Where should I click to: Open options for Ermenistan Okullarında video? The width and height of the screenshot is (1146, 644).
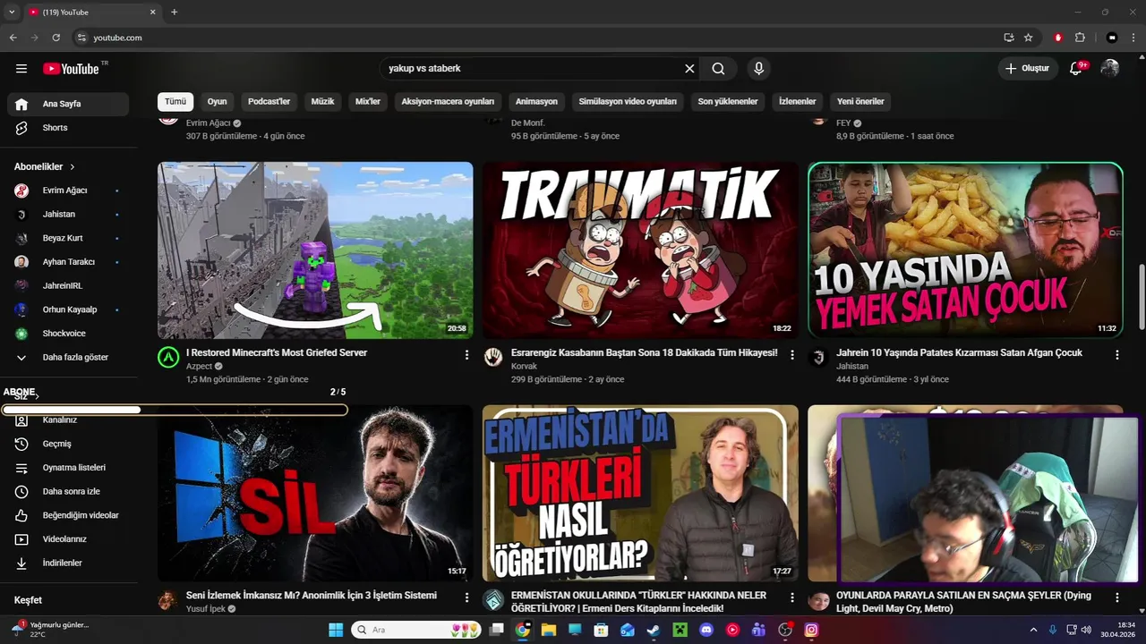point(791,597)
